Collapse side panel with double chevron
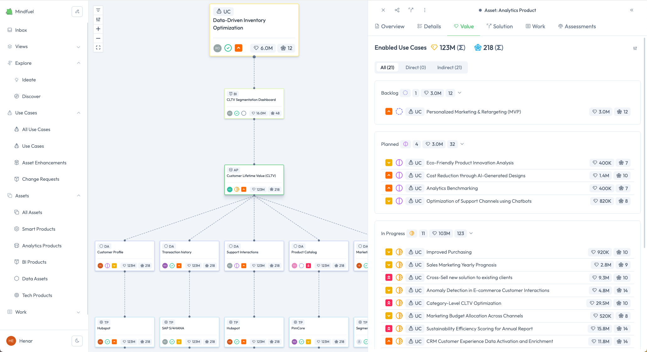The width and height of the screenshot is (647, 352). click(632, 10)
